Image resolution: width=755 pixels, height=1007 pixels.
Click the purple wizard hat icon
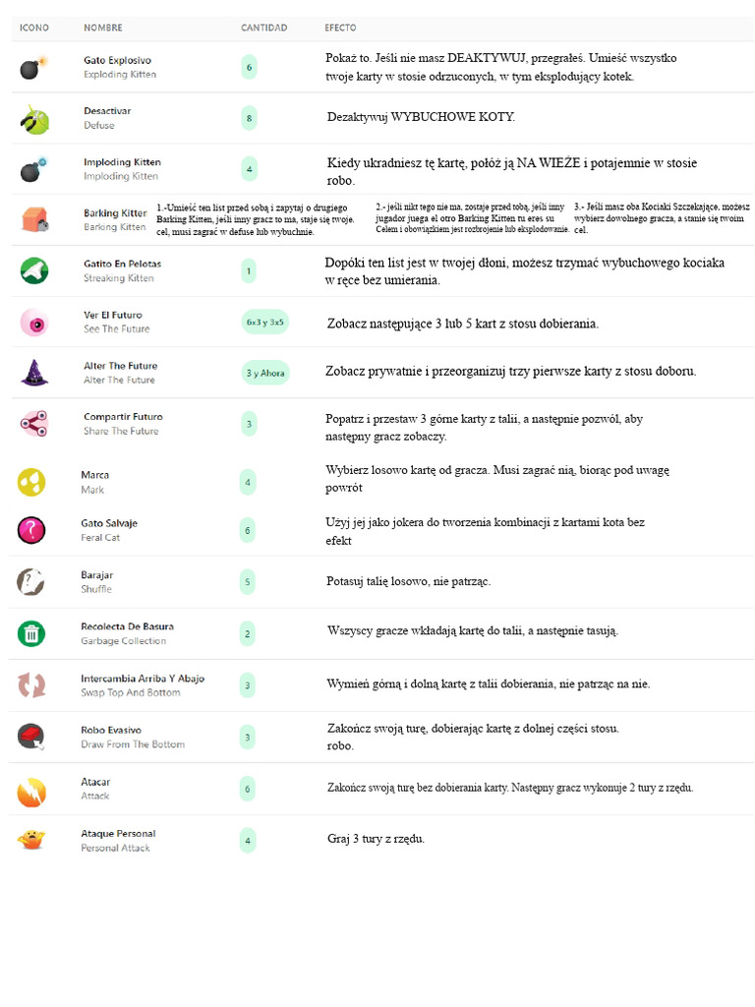33,373
